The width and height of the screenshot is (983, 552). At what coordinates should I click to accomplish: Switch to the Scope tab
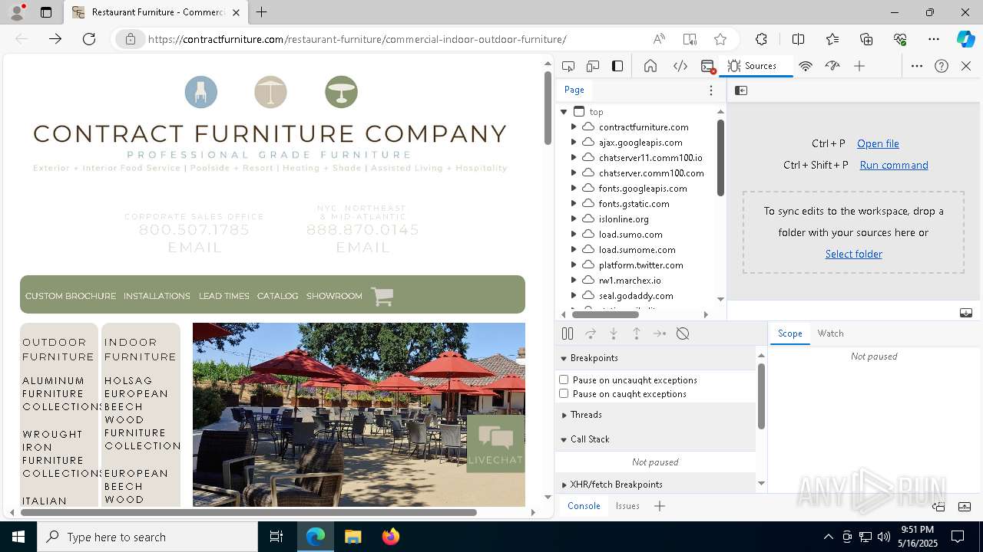[x=789, y=333]
